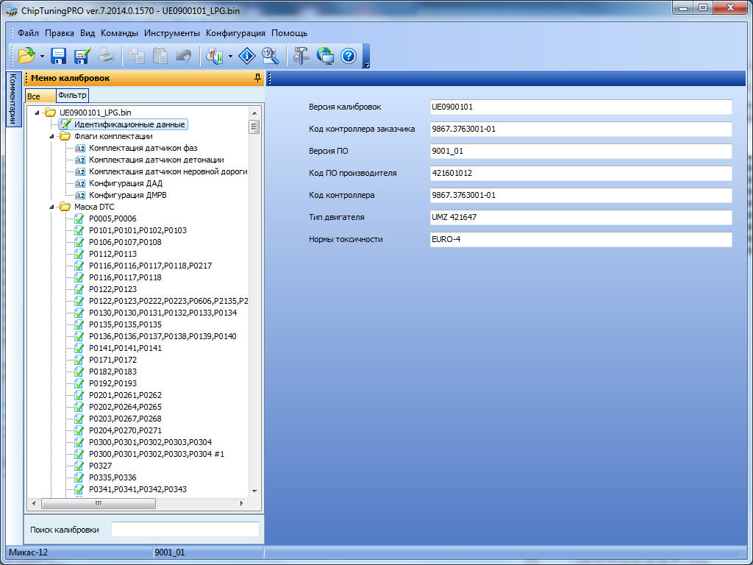Click the open file folder icon
This screenshot has height=565, width=753.
(26, 55)
